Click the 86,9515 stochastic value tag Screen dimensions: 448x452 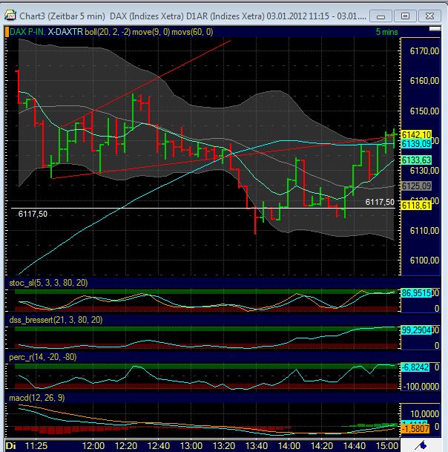point(416,293)
